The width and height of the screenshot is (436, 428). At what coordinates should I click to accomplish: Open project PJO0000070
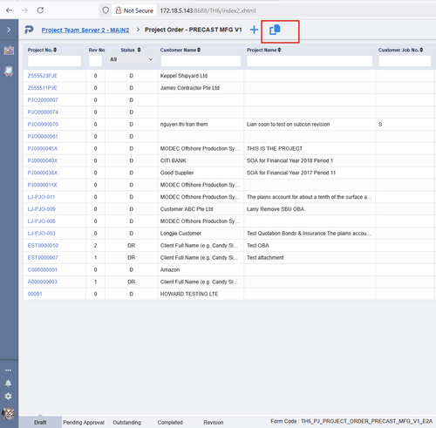pos(43,125)
